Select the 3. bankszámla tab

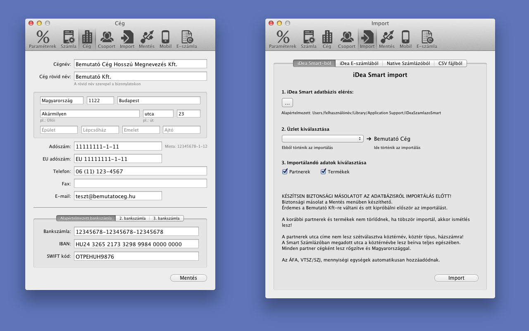pos(167,218)
